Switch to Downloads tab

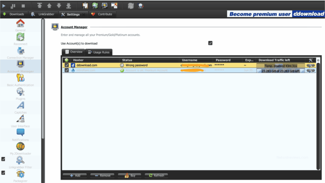coord(13,14)
